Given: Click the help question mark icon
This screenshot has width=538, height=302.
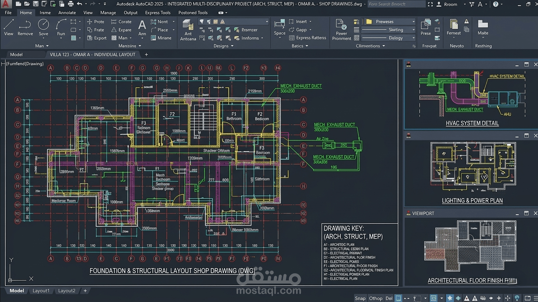Looking at the screenshot, I should (x=495, y=4).
